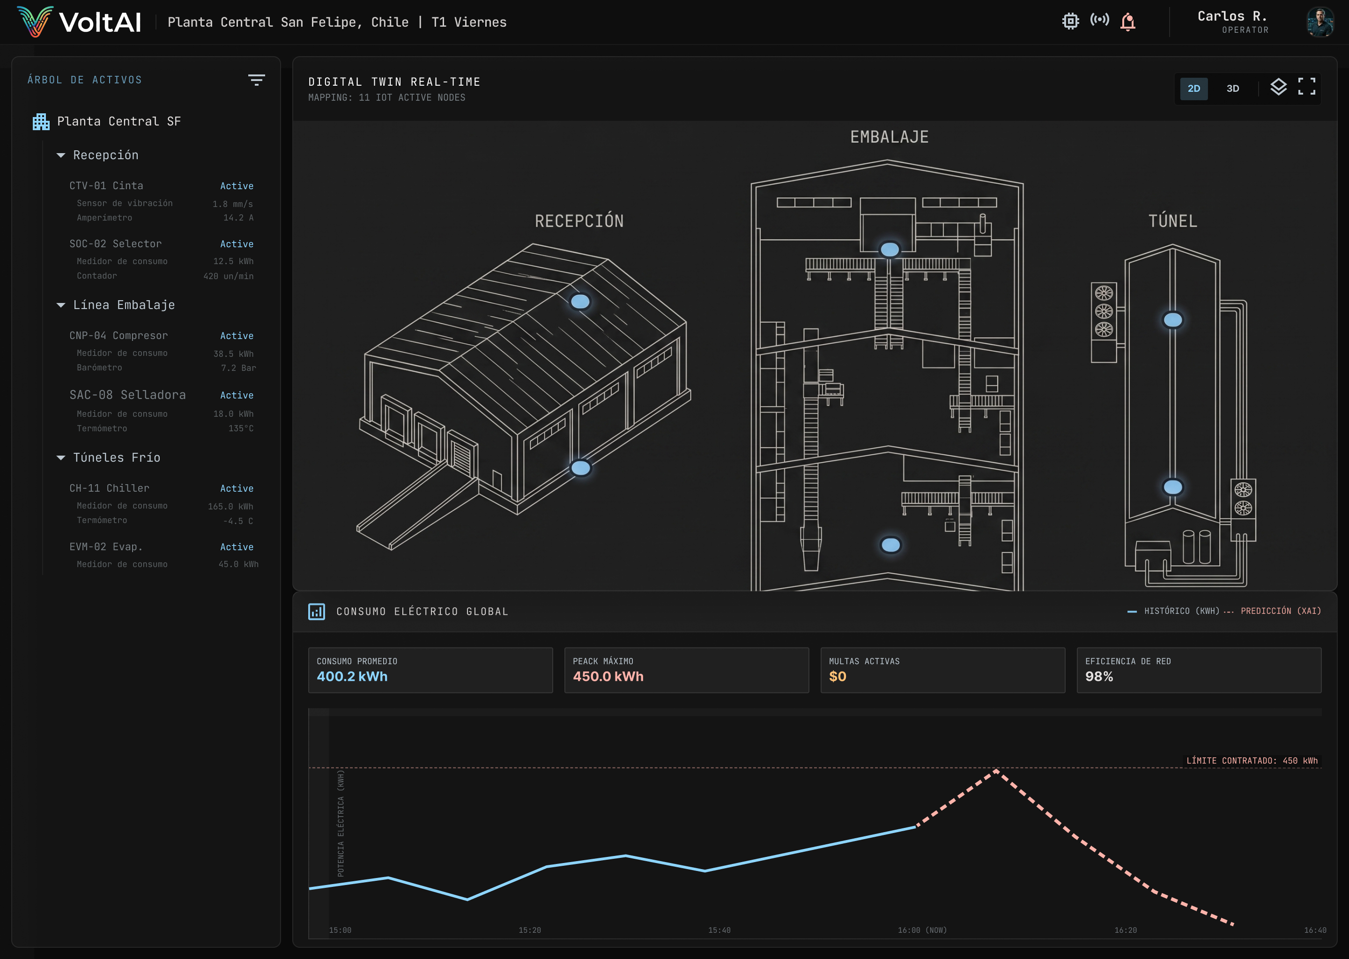
Task: Select the upper Recepción roof IoT node
Action: coord(580,302)
